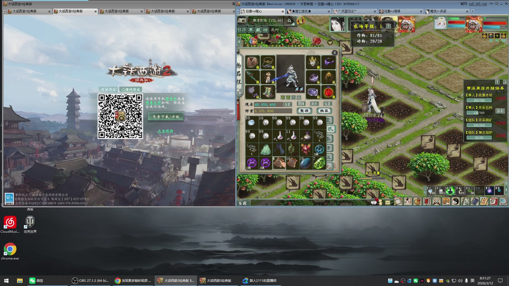Expand the hotbar right arrow
Viewport: 509px width, 286px height.
506,190
